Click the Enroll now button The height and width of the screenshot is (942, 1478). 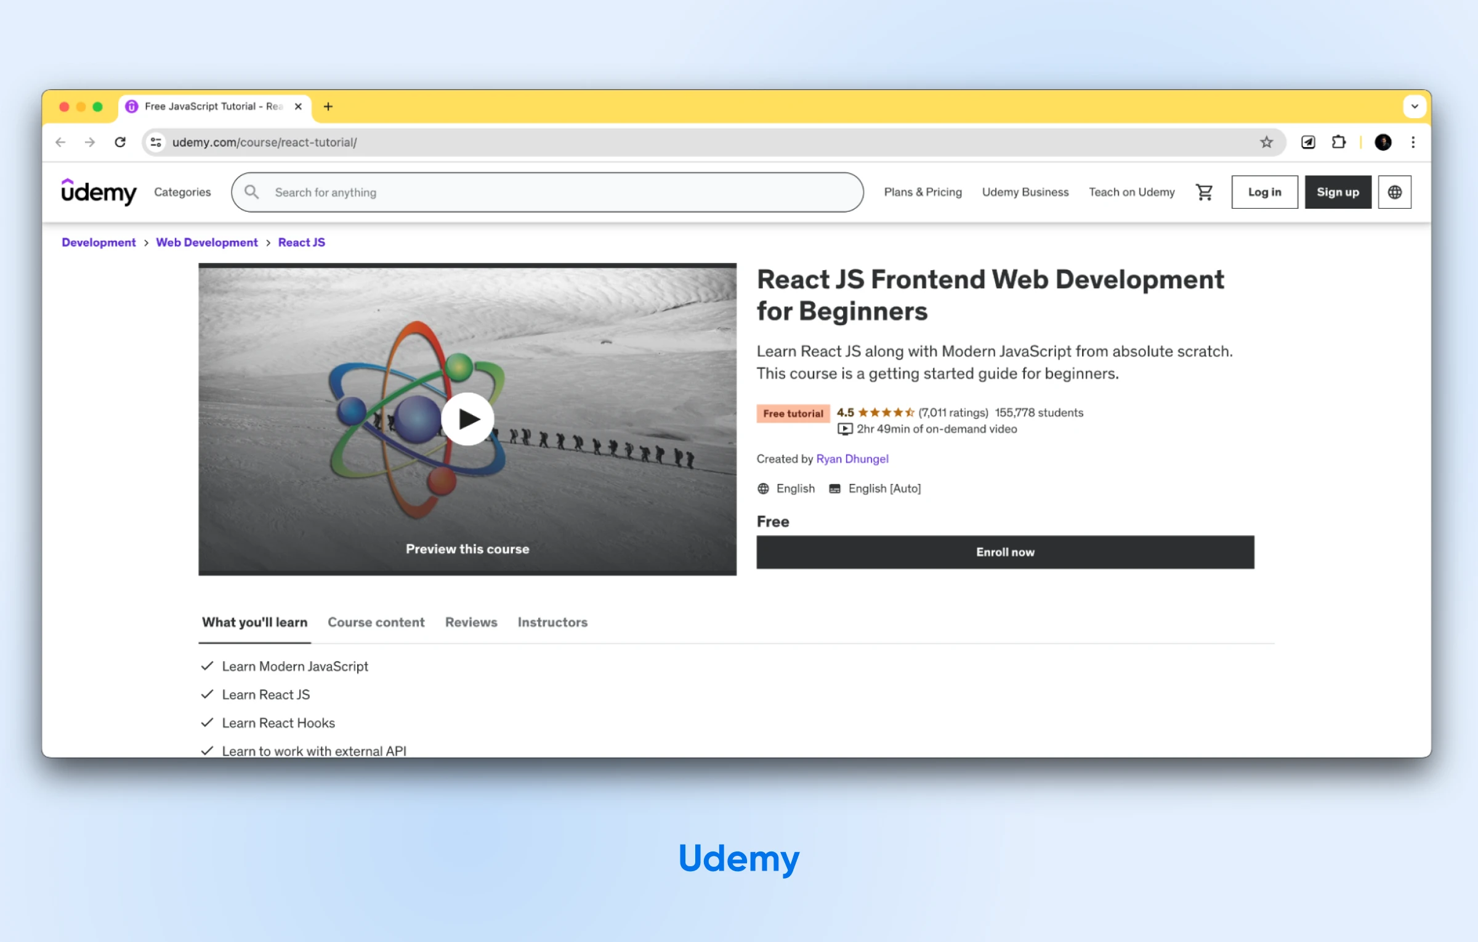tap(1005, 552)
